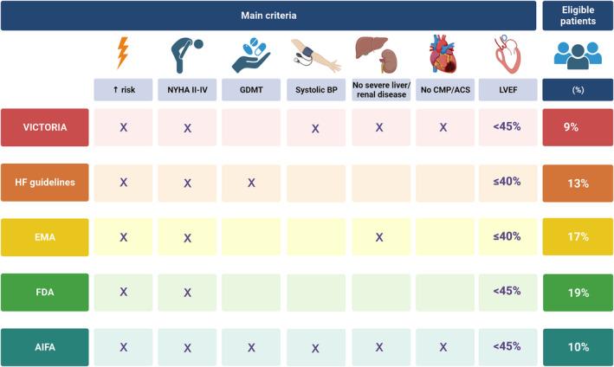Click the X in AIFA Systolic BP cell

[x=315, y=346]
